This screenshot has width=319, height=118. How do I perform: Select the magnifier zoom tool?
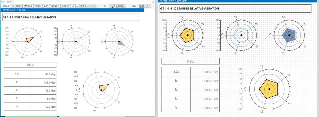116,6
